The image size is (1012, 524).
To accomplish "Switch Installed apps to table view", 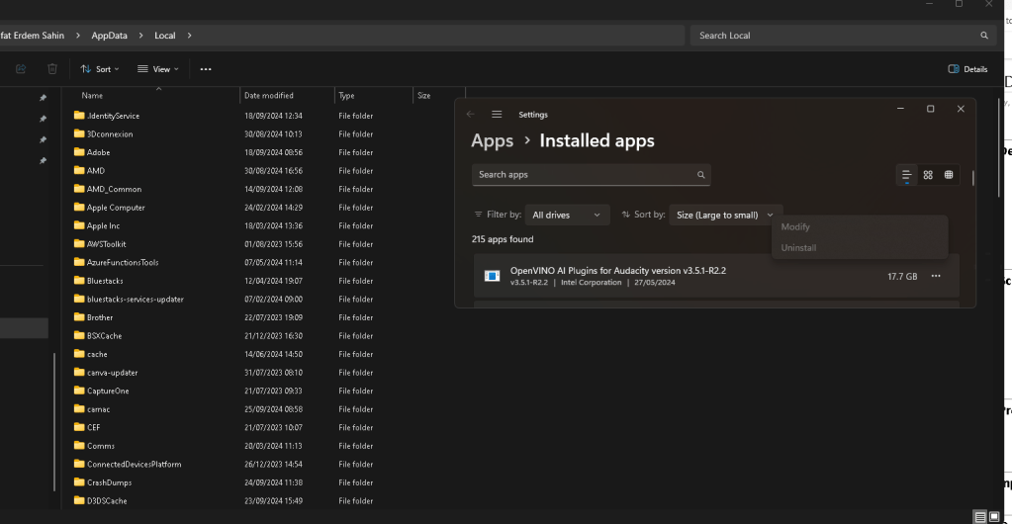I will tap(949, 175).
